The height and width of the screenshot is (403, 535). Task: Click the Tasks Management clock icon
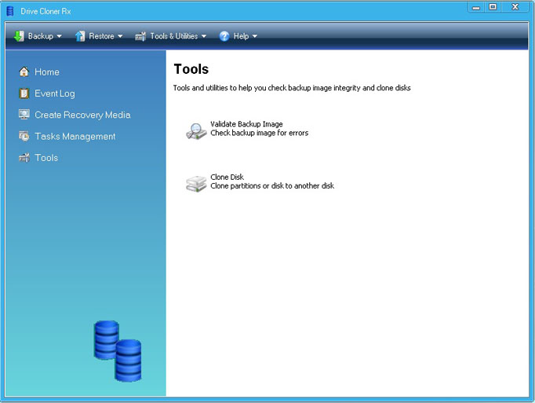24,136
